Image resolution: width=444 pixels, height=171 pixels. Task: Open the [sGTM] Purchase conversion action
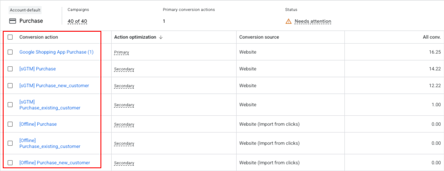click(38, 68)
